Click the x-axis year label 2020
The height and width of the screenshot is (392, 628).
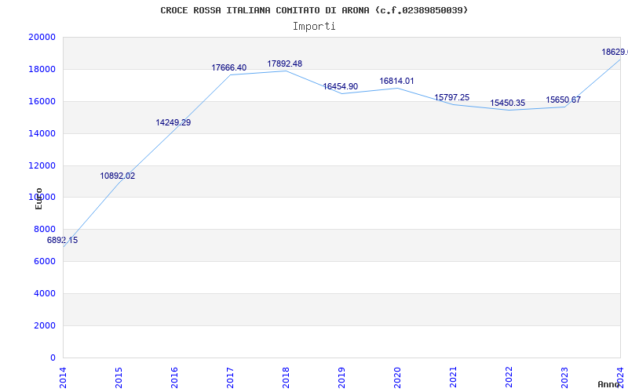click(x=397, y=378)
